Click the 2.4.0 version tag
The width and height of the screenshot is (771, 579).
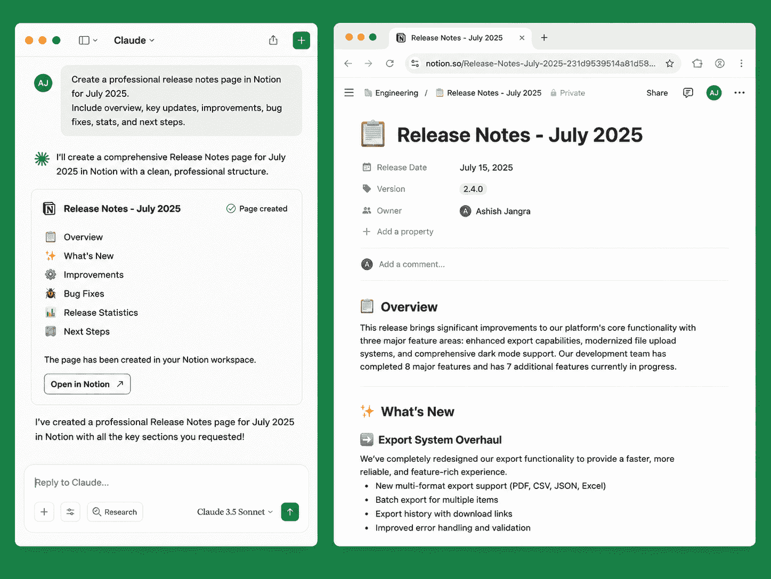(473, 189)
